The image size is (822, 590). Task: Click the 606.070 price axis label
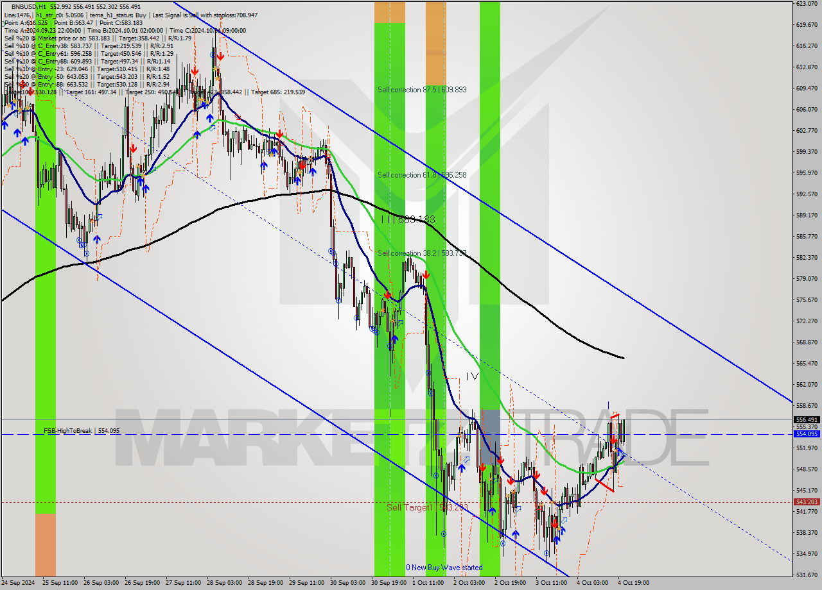click(x=807, y=109)
